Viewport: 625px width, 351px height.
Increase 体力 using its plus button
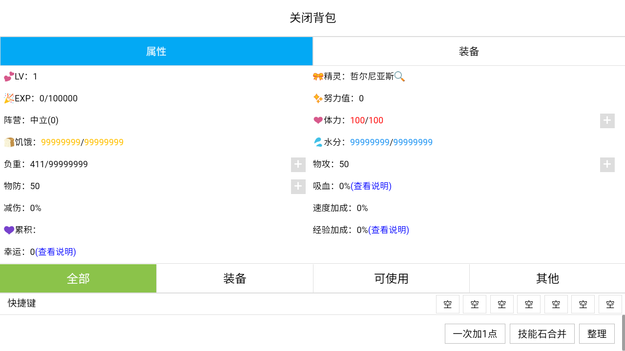click(x=607, y=120)
